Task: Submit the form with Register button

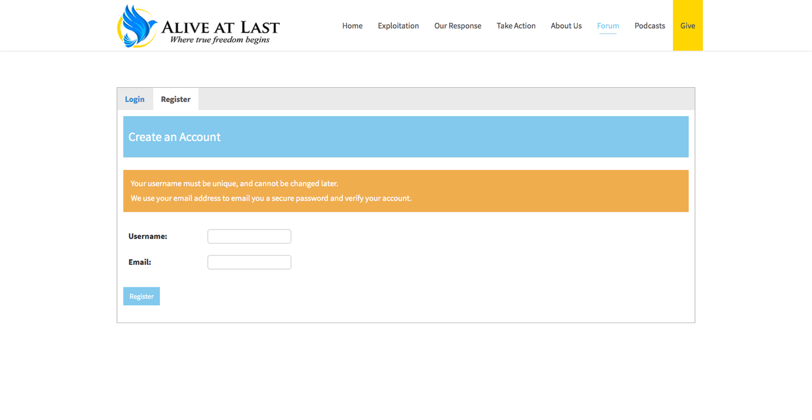Action: [x=141, y=296]
